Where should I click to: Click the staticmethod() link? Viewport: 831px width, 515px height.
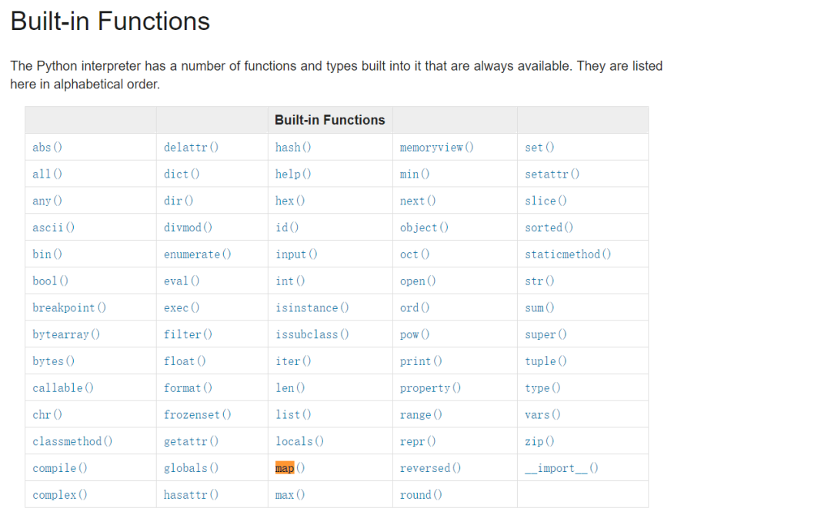(568, 254)
